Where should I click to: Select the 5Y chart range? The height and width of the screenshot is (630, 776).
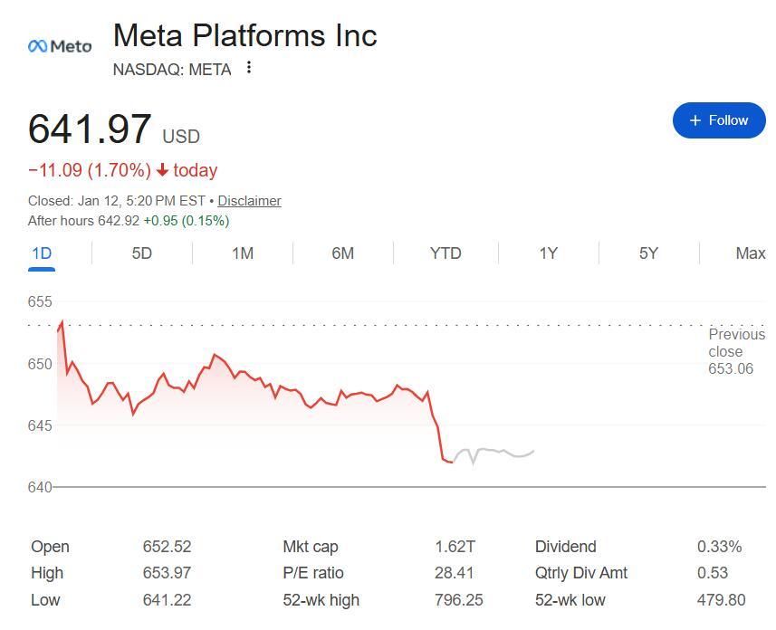[x=648, y=253]
